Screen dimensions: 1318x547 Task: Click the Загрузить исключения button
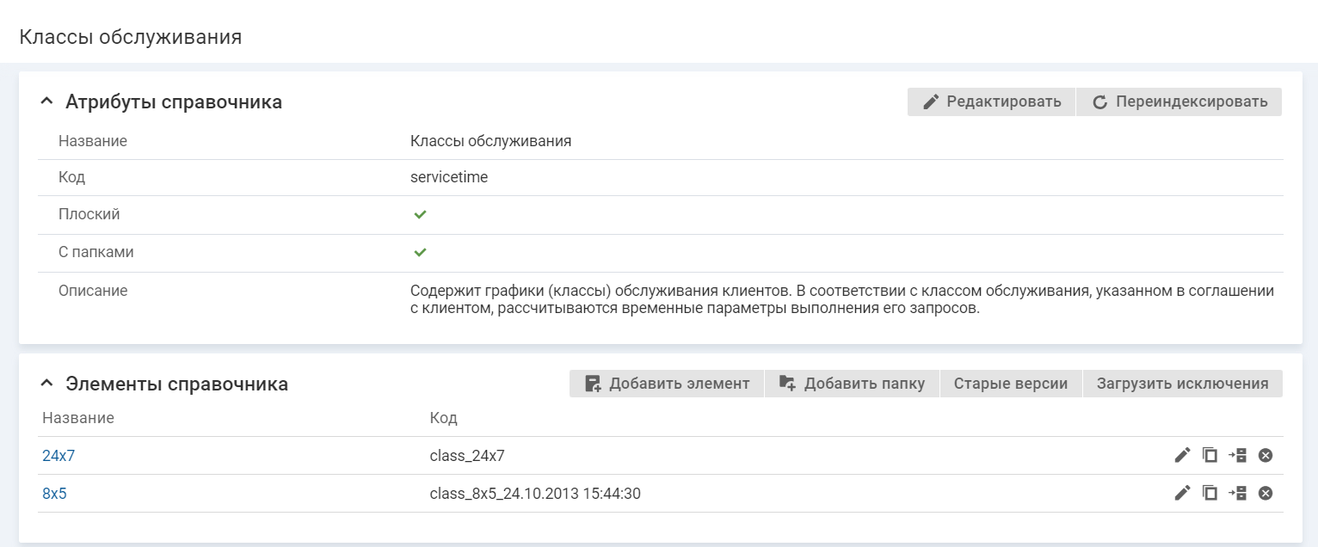pos(1182,384)
